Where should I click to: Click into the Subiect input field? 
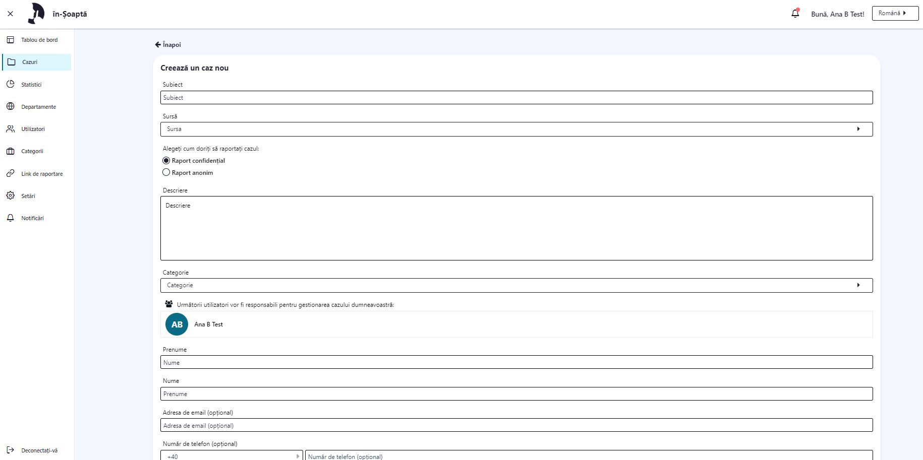[516, 98]
